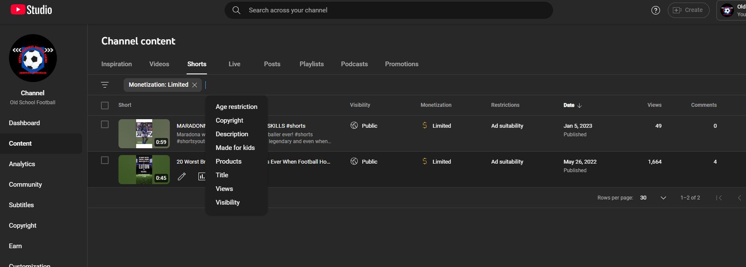Choose Copyright filter option
This screenshot has width=746, height=267.
[x=237, y=120]
